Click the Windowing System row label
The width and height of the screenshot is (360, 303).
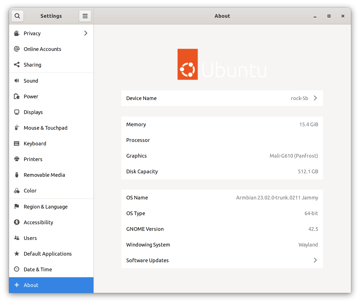click(x=148, y=245)
